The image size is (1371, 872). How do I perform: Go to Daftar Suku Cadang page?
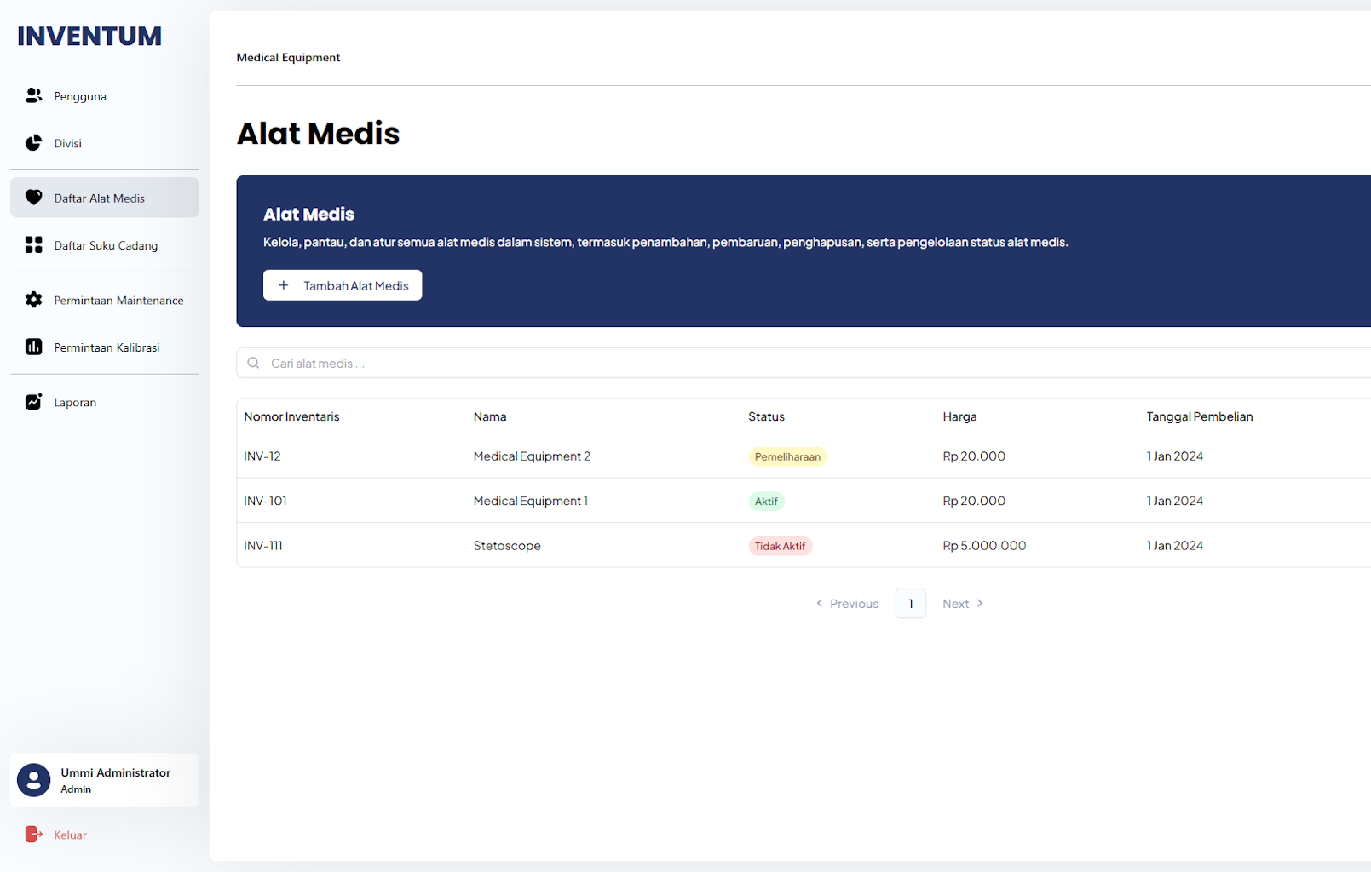coord(106,246)
